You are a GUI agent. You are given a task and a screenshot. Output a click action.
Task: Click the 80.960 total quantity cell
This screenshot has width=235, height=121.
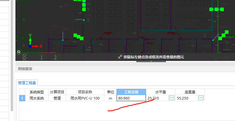coord(131,98)
